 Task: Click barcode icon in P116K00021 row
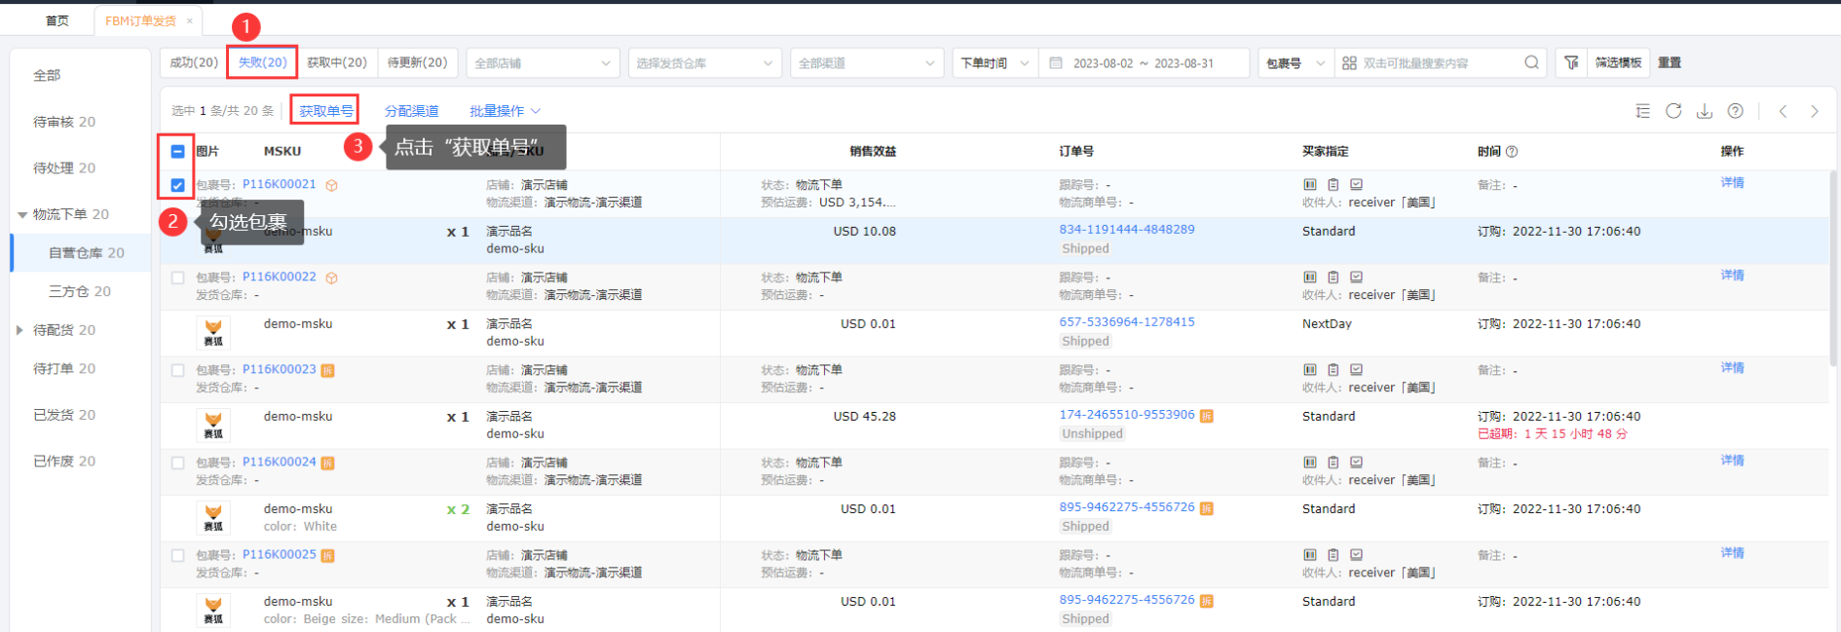tap(1310, 184)
